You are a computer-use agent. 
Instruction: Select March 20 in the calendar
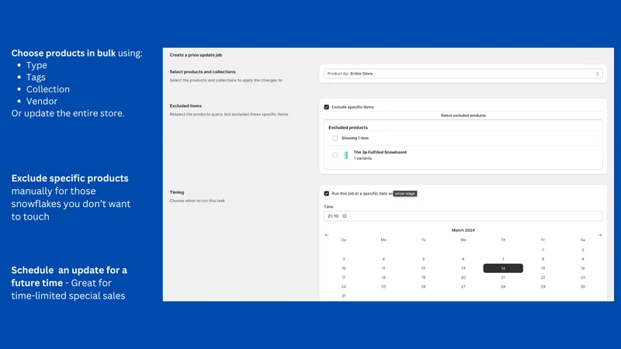coord(463,278)
